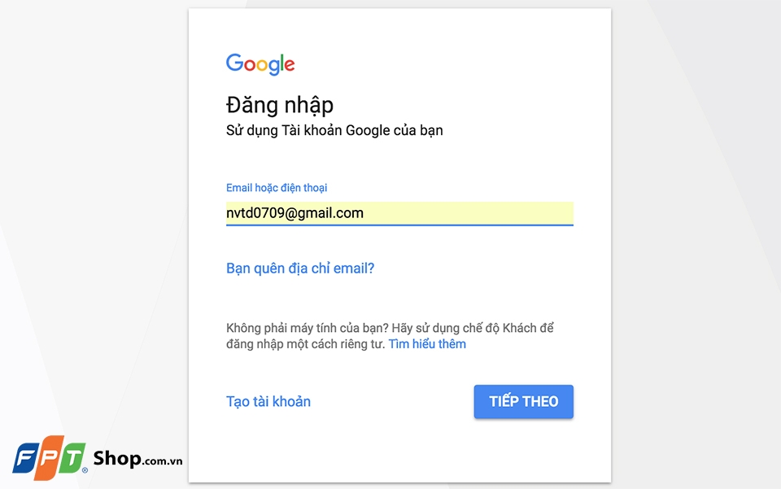
Task: Click the green T tile of FPT logo
Action: pyautogui.click(x=72, y=457)
